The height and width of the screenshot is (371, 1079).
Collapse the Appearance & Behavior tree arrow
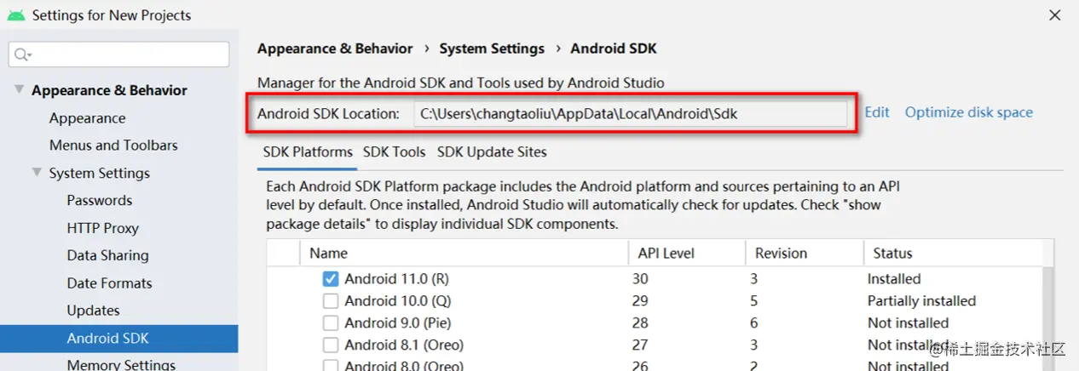[19, 90]
